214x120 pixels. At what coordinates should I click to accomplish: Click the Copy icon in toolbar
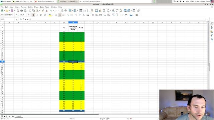point(33,11)
